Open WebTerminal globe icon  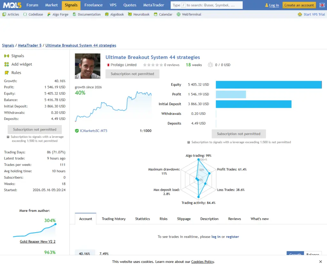coord(179,14)
